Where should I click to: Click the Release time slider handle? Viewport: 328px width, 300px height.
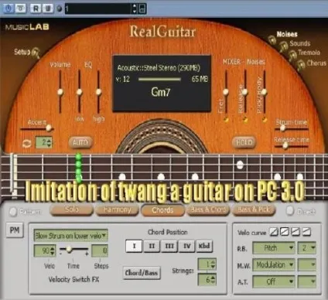tap(285, 145)
